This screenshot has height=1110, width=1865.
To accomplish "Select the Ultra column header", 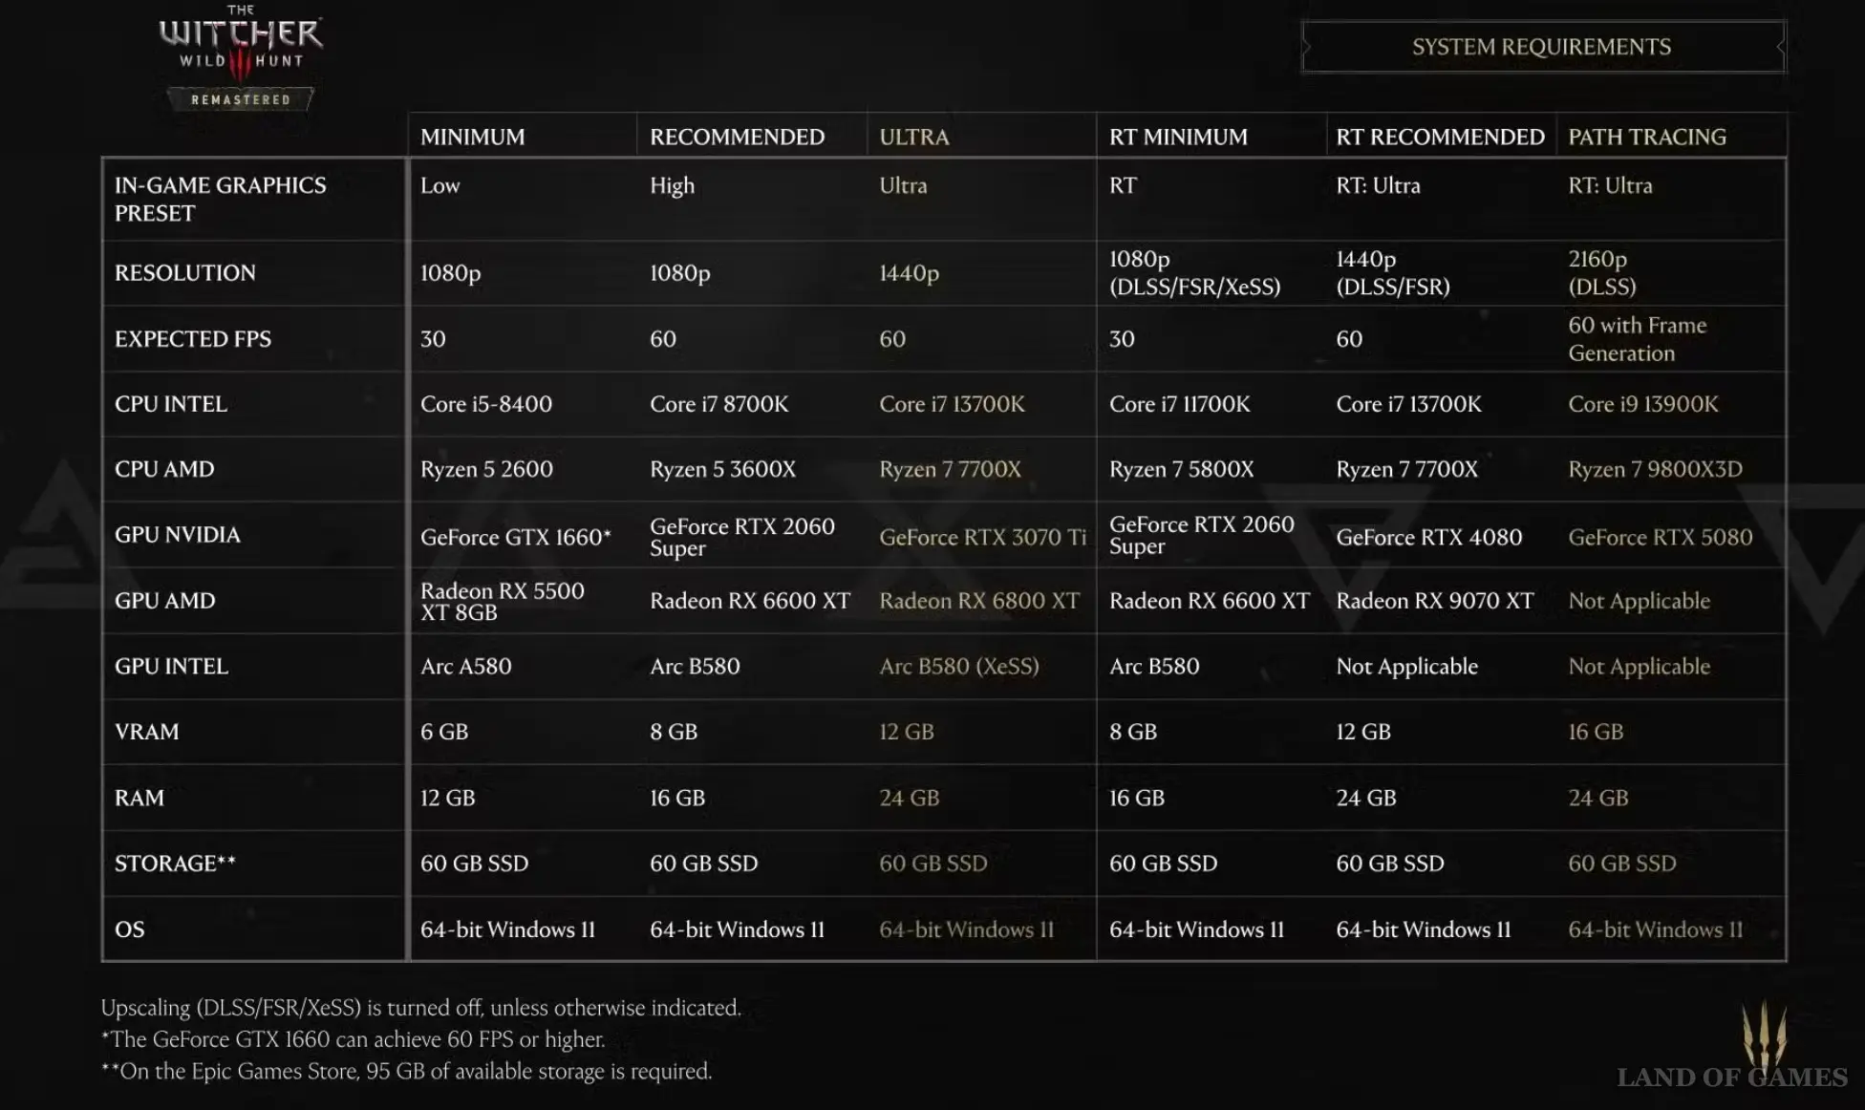I will click(x=913, y=137).
